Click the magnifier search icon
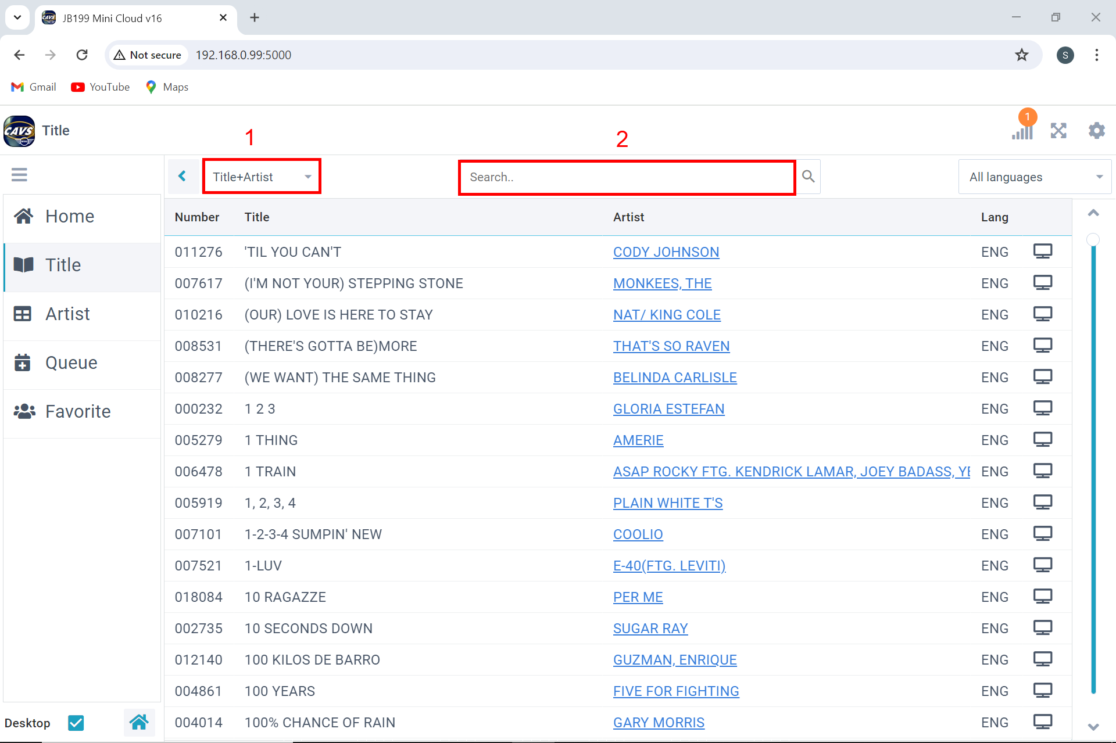This screenshot has height=743, width=1116. pos(808,177)
